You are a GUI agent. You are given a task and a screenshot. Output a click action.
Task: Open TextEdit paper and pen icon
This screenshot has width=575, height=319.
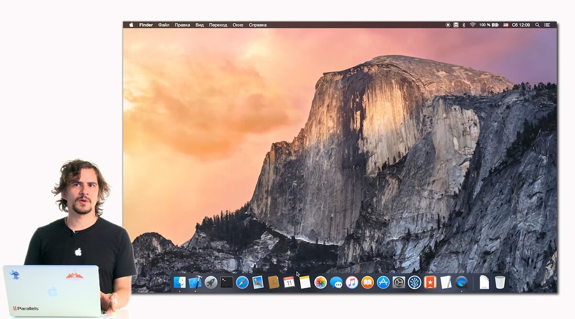tap(446, 282)
